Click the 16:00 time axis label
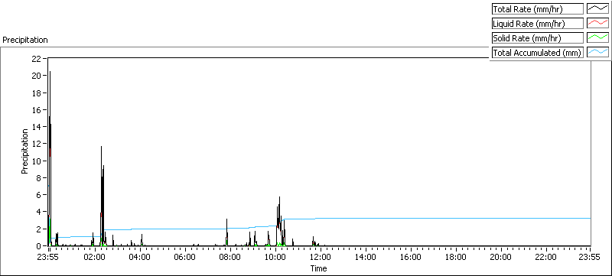 (411, 257)
